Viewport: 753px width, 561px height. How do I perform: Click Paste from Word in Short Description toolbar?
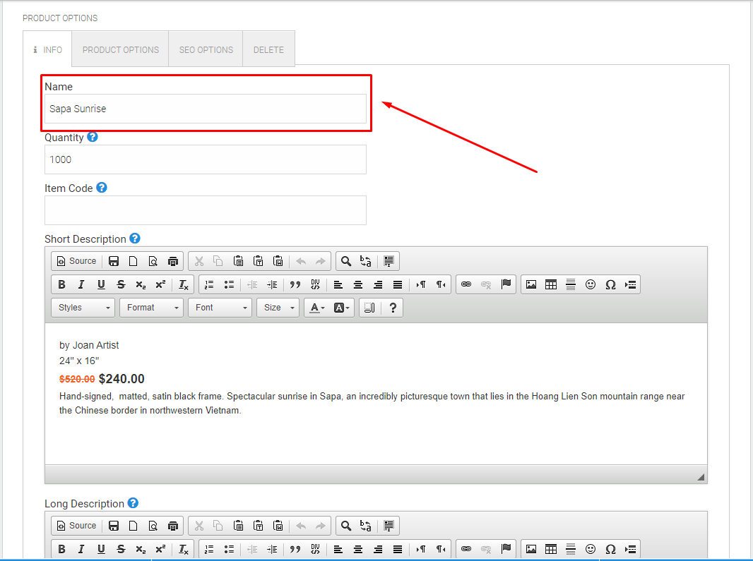(x=278, y=261)
